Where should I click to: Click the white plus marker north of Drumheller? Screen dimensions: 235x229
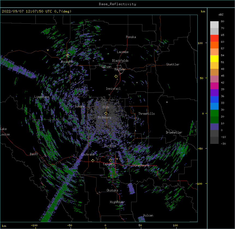coord(167,102)
